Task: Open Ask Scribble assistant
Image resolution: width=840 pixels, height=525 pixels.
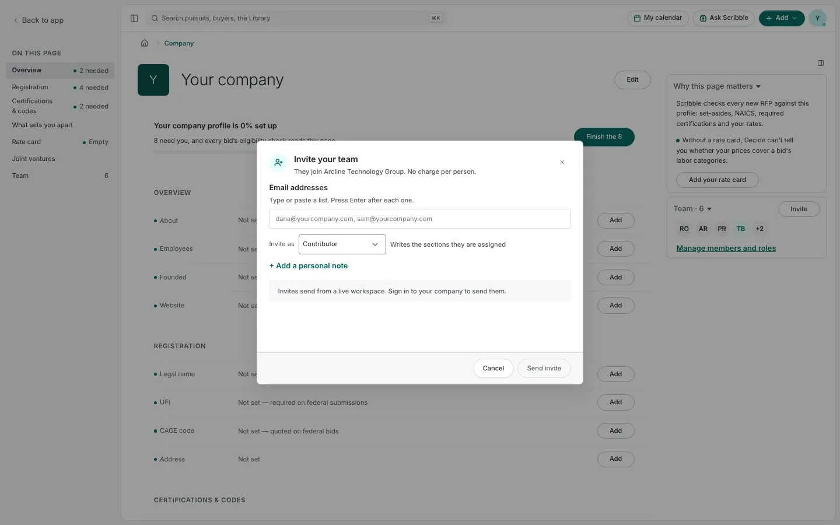Action: click(x=724, y=18)
